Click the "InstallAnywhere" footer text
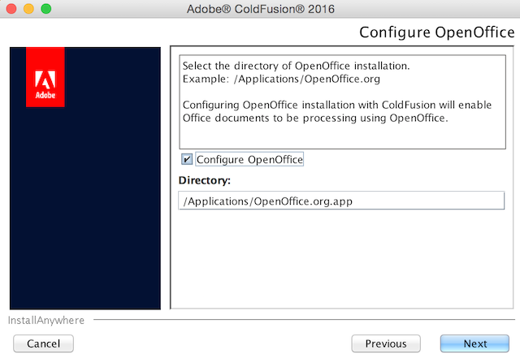 pos(46,320)
